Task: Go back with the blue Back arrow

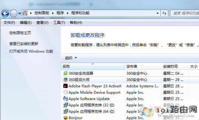Action: 5,13
